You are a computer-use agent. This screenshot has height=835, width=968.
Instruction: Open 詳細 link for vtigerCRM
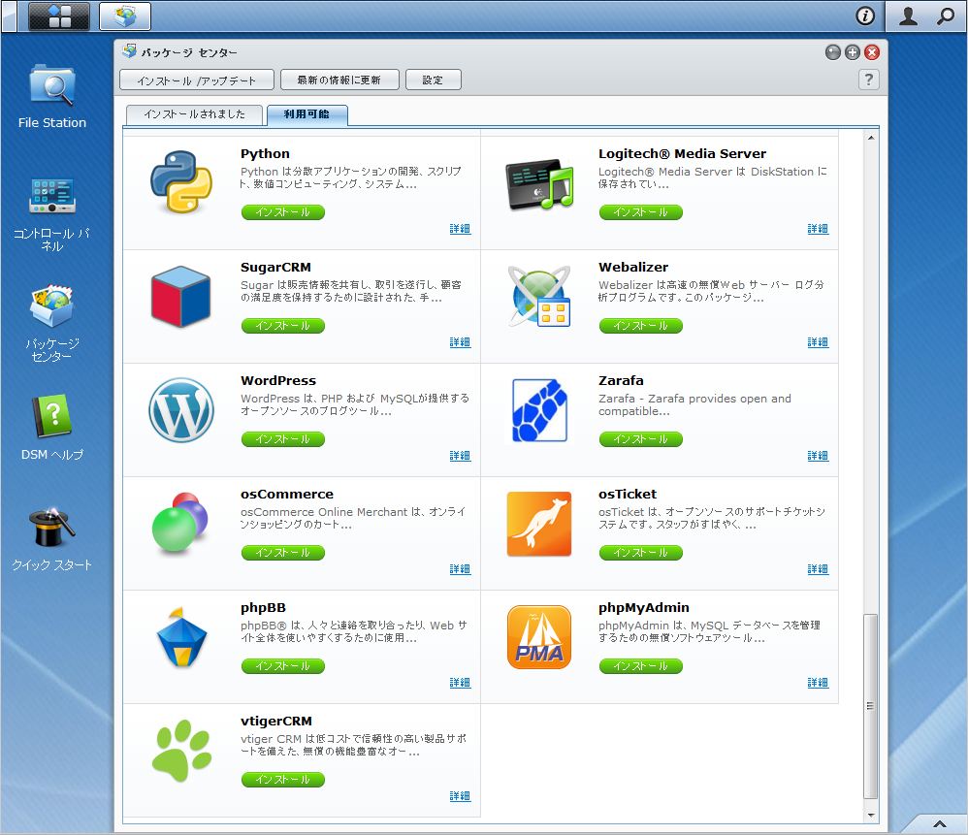[x=460, y=797]
